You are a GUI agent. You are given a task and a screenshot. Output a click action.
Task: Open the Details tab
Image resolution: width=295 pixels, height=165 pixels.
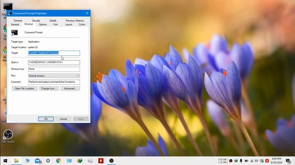(x=53, y=21)
